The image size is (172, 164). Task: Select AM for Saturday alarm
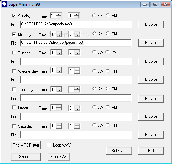[94, 125]
